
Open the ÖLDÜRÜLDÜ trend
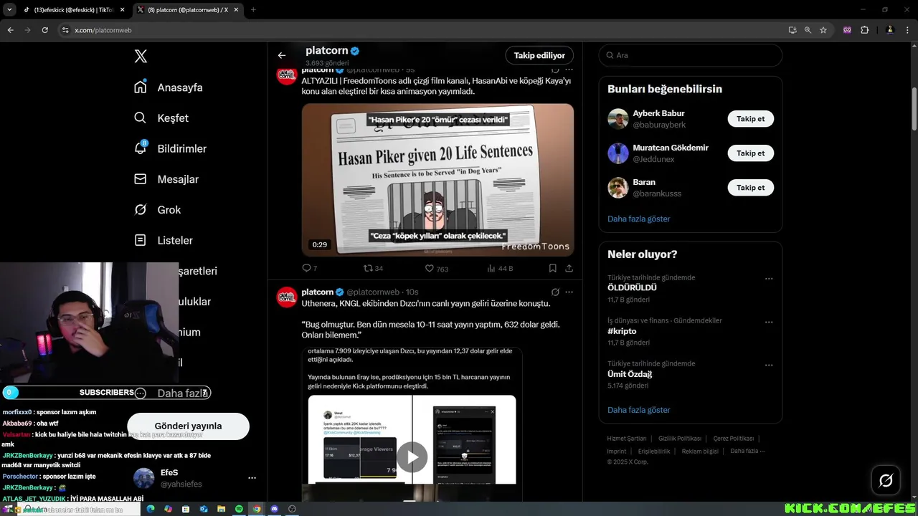[x=632, y=287]
